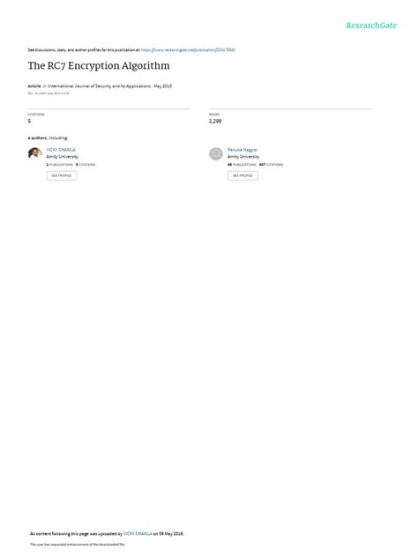
Task: Click the 49 Publications stat for Renuka Nagpal
Action: click(242, 165)
